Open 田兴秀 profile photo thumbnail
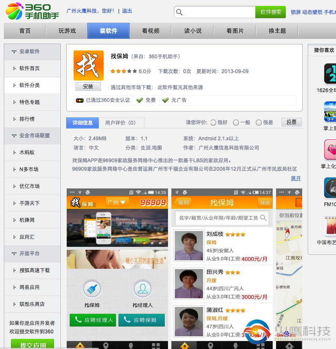Viewport: 336px width, 349px height. tap(189, 284)
